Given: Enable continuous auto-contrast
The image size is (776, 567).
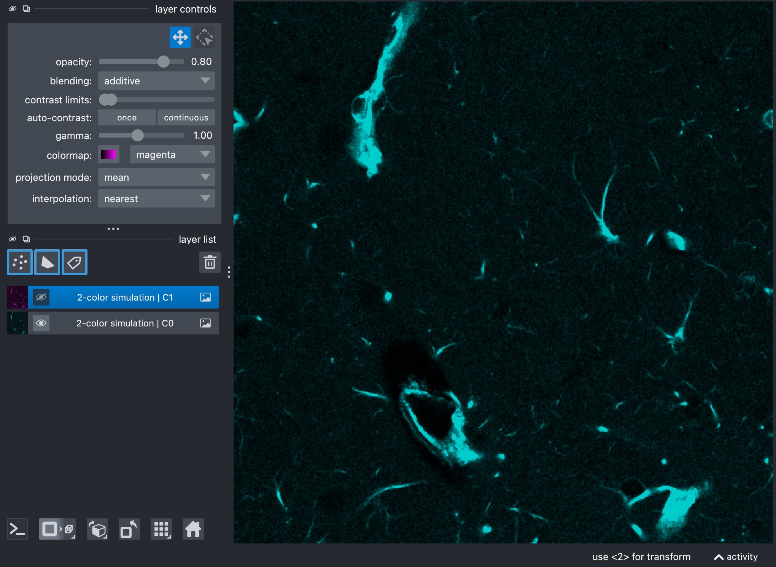Looking at the screenshot, I should coord(186,118).
